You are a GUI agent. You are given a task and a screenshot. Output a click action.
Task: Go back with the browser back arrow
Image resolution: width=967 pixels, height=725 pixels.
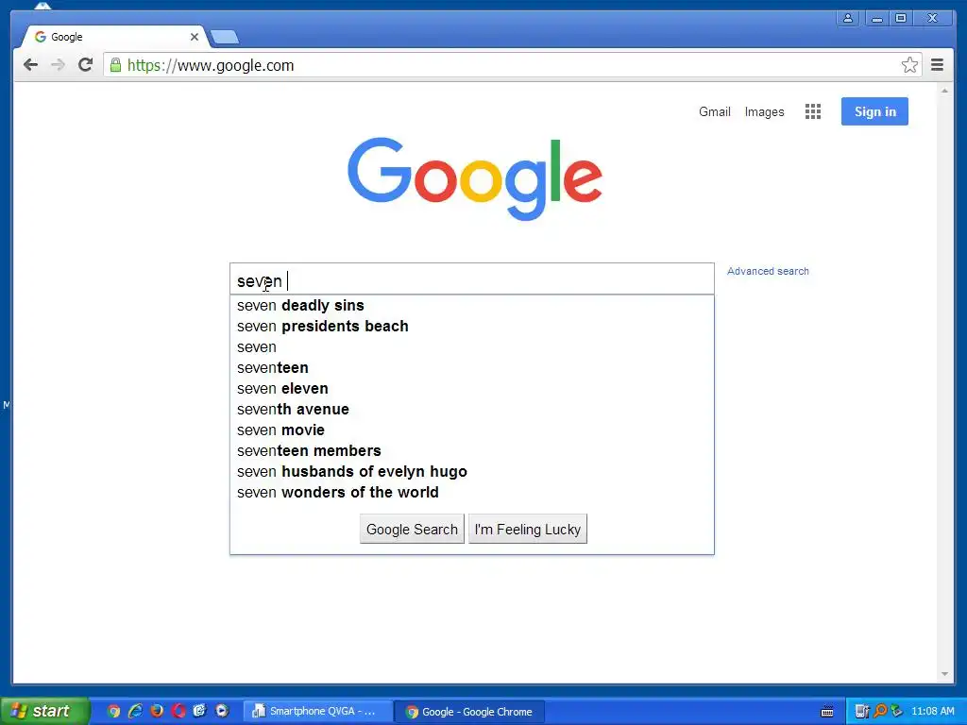pyautogui.click(x=30, y=65)
